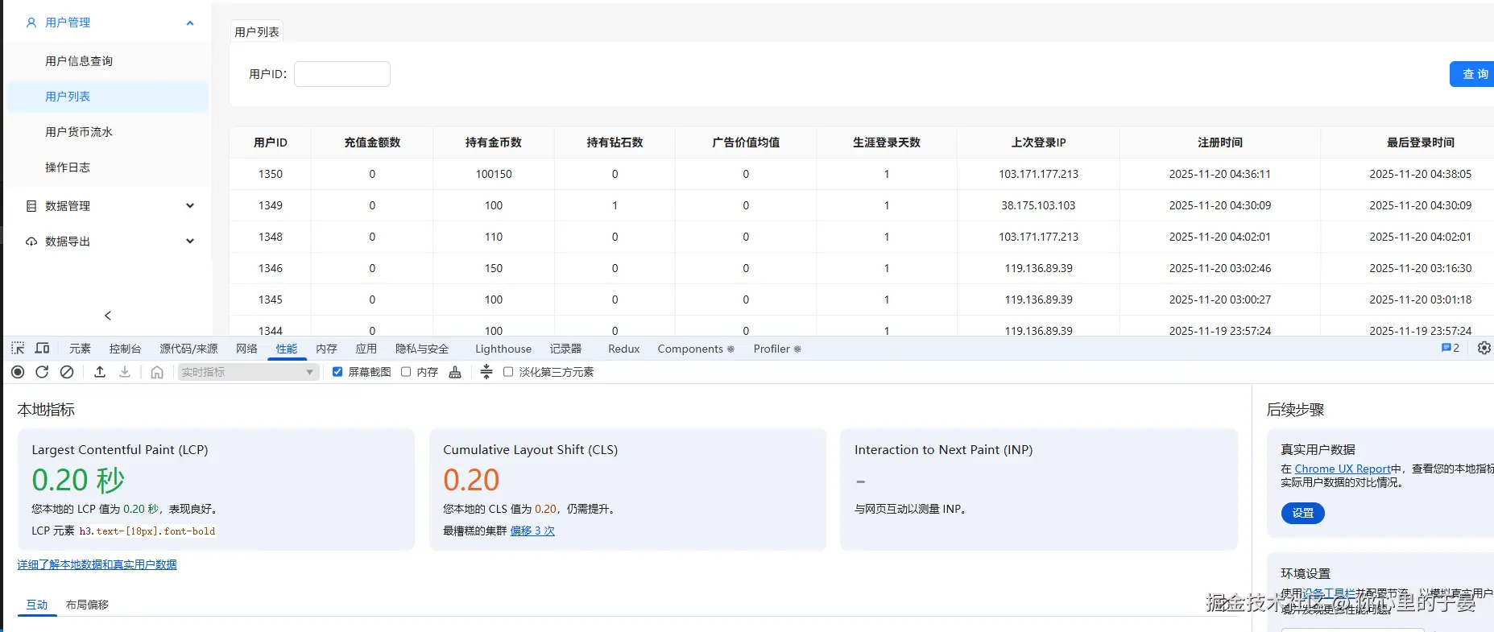Click the 上次登录IP column header
Screen dimensions: 1494x632
pyautogui.click(x=1038, y=143)
